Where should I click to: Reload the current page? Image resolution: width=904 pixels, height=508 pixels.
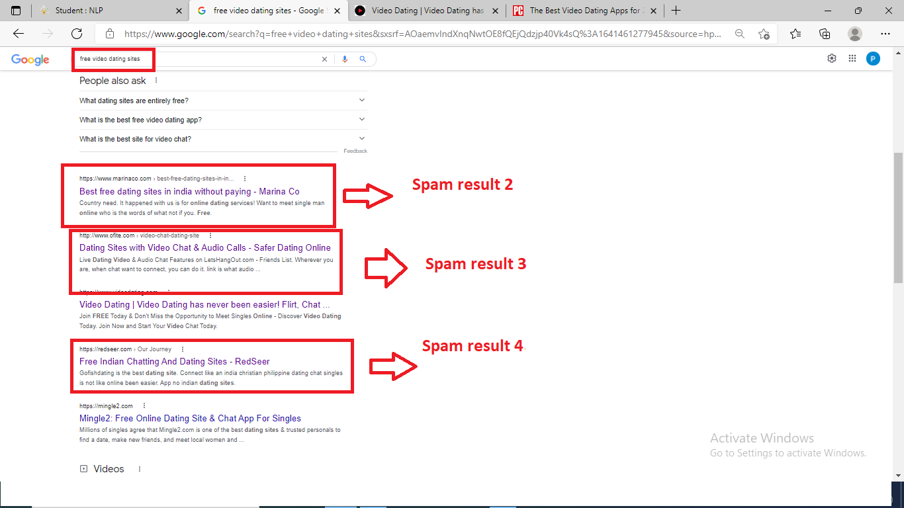(x=77, y=34)
